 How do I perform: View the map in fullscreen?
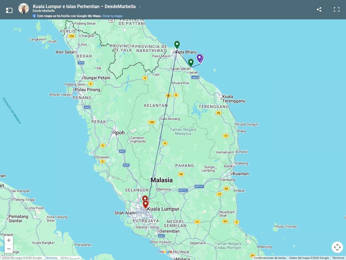tap(336, 9)
